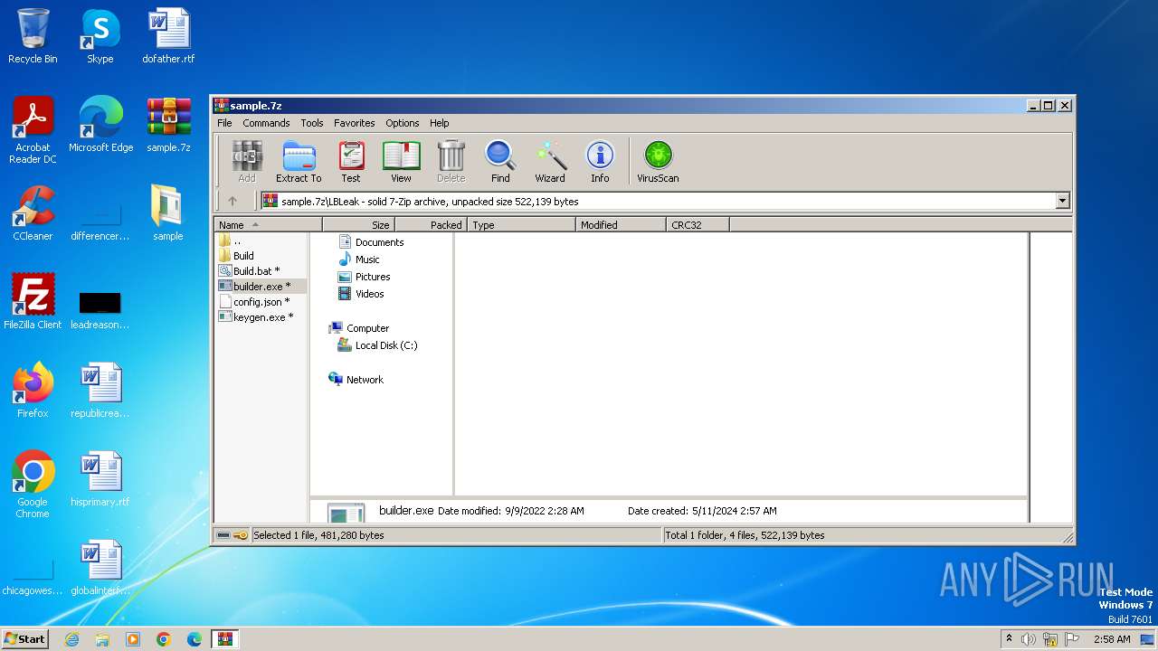
Task: Open the Commands menu
Action: (266, 123)
